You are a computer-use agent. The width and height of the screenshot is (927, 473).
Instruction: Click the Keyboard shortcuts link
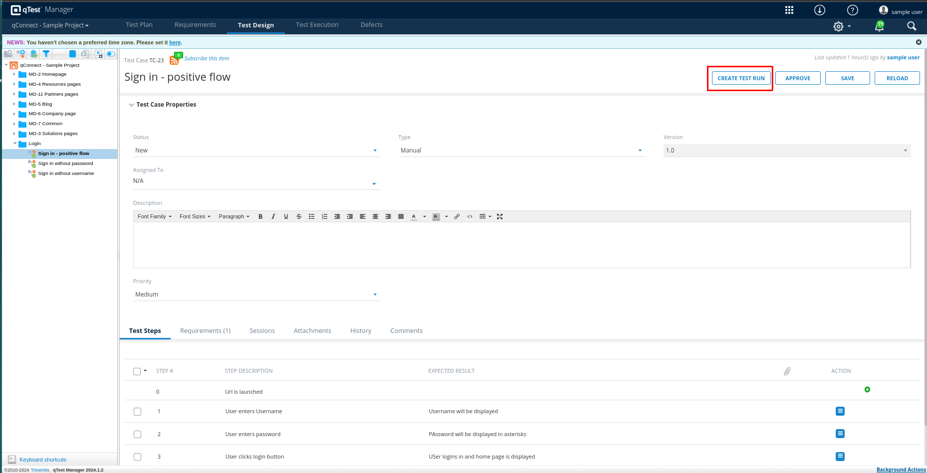(43, 460)
